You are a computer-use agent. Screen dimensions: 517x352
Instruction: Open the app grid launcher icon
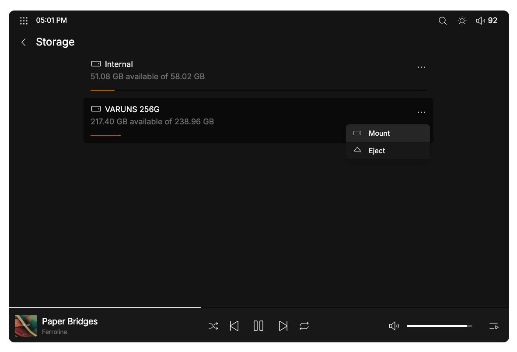(x=24, y=21)
